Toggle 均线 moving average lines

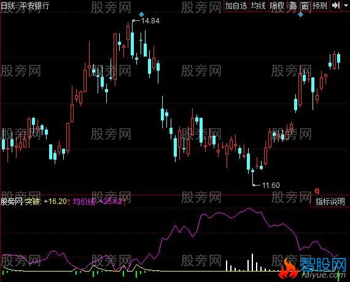[258, 6]
